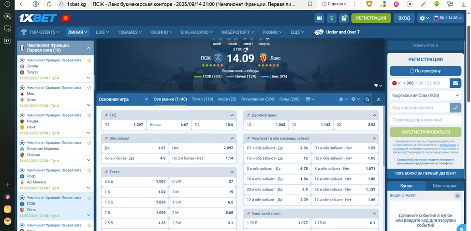Viewport: 471px width, 231px height.
Task: Open the КАЗИНО menu
Action: point(161,32)
